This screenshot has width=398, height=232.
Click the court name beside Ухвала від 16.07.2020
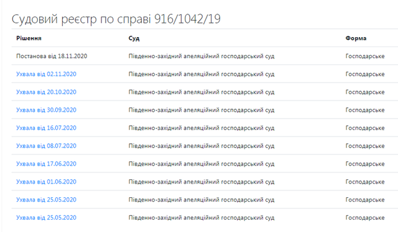pyautogui.click(x=201, y=128)
